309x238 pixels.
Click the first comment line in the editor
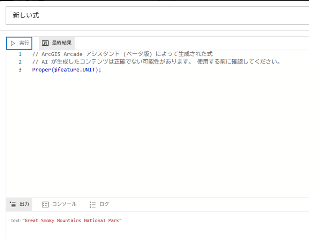[x=105, y=54]
